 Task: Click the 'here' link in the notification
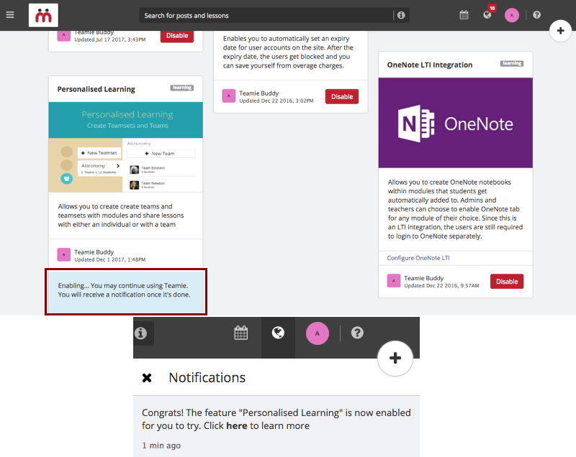[237, 426]
